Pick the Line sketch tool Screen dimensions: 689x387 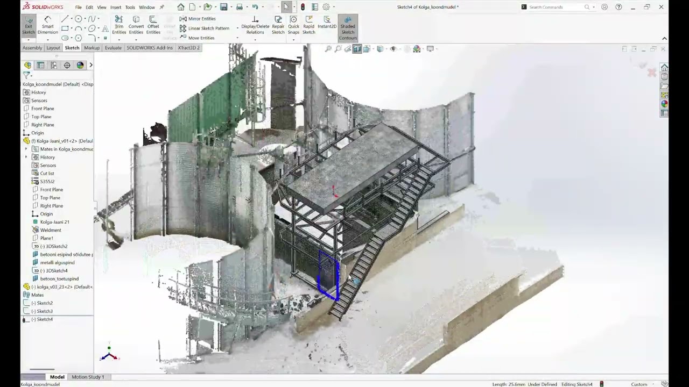coord(65,19)
